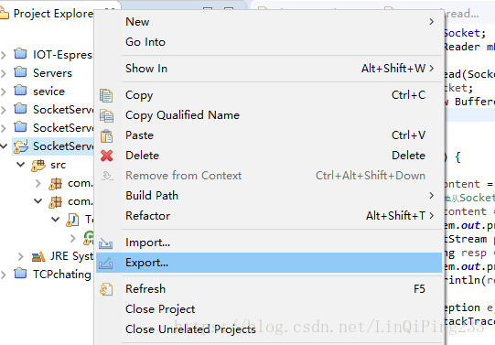Collapse the src folder node
The image size is (495, 345).
(21, 165)
